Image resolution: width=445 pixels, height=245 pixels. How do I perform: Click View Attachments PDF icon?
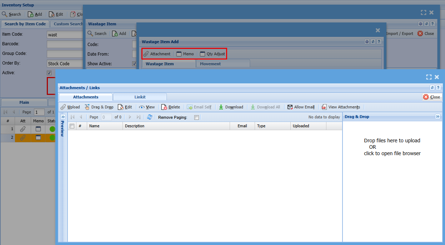pyautogui.click(x=324, y=107)
